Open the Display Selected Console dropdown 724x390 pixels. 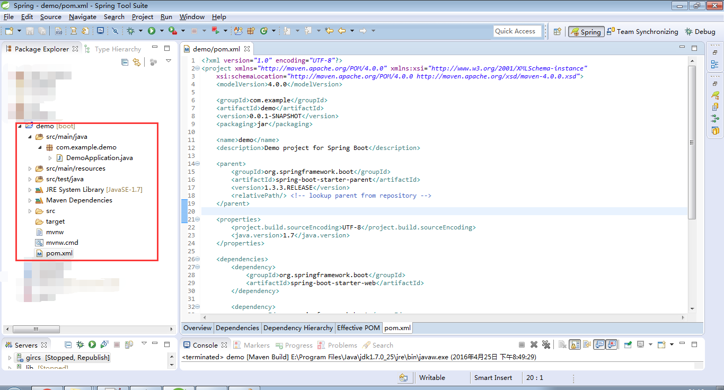click(650, 344)
